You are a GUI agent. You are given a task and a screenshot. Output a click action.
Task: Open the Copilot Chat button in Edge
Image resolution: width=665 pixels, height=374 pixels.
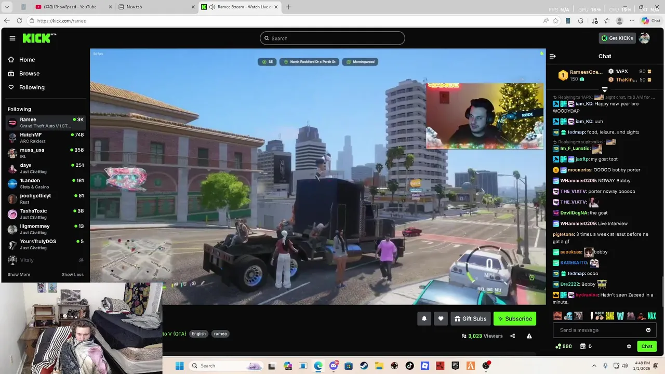coord(651,21)
